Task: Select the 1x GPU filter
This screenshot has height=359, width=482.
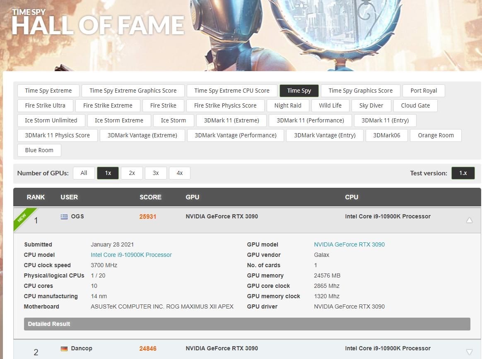Action: pos(108,173)
